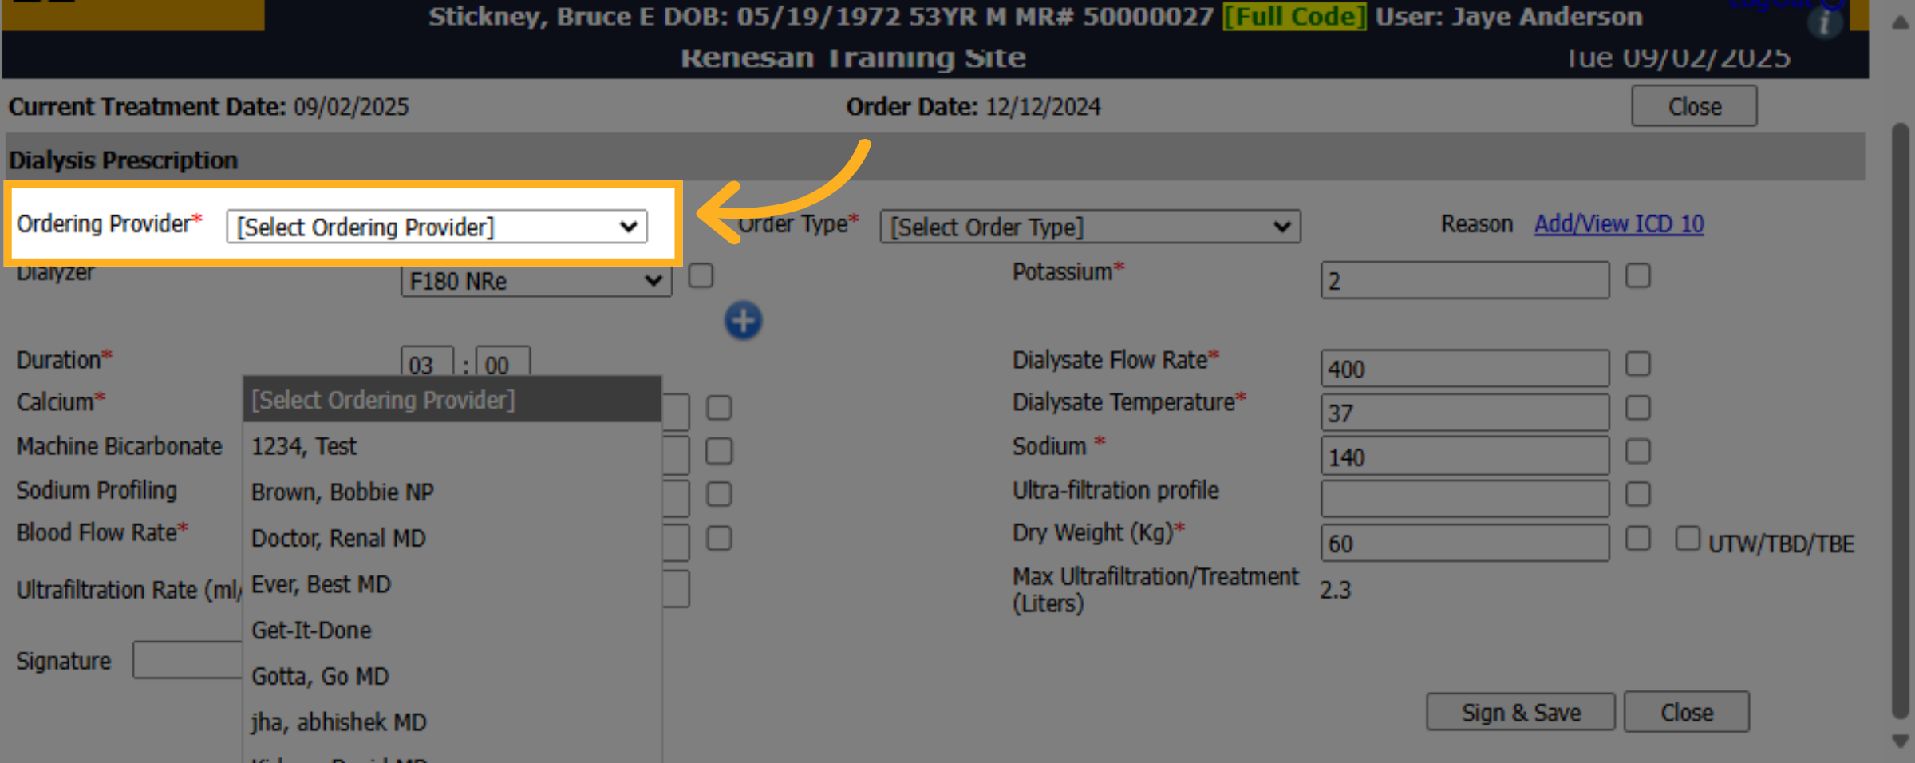Click the Potassium input field
This screenshot has width=1915, height=763.
click(x=1465, y=281)
